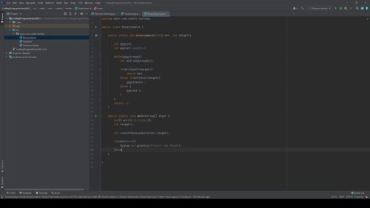Click the tool window quick access icon in status bar
Viewport: 370px width, 208px height.
point(2,196)
